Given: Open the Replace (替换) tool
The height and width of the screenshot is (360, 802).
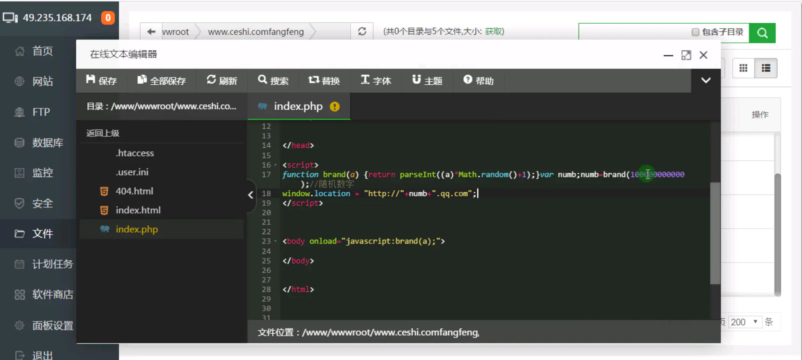Looking at the screenshot, I should click(x=324, y=80).
